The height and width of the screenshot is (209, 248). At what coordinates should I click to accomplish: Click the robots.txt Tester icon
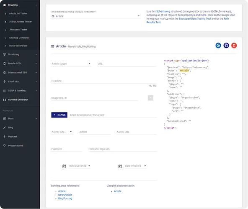pos(5,13)
